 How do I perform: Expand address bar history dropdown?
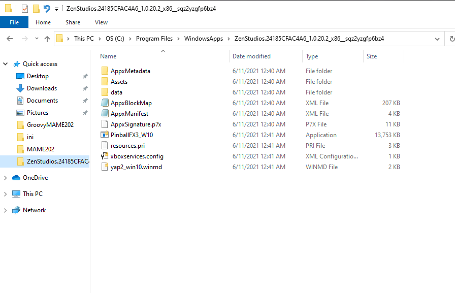pos(437,39)
